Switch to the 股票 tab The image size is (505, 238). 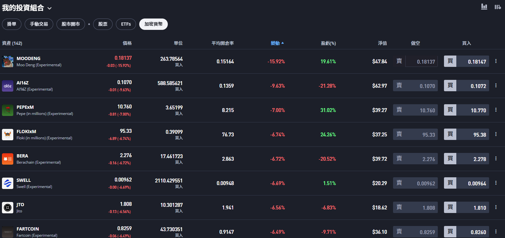pyautogui.click(x=103, y=24)
